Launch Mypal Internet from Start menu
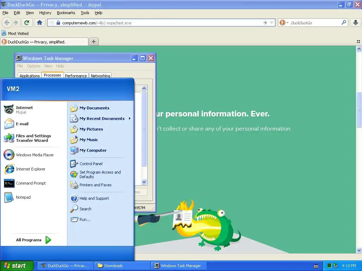362x271 pixels. pos(34,109)
